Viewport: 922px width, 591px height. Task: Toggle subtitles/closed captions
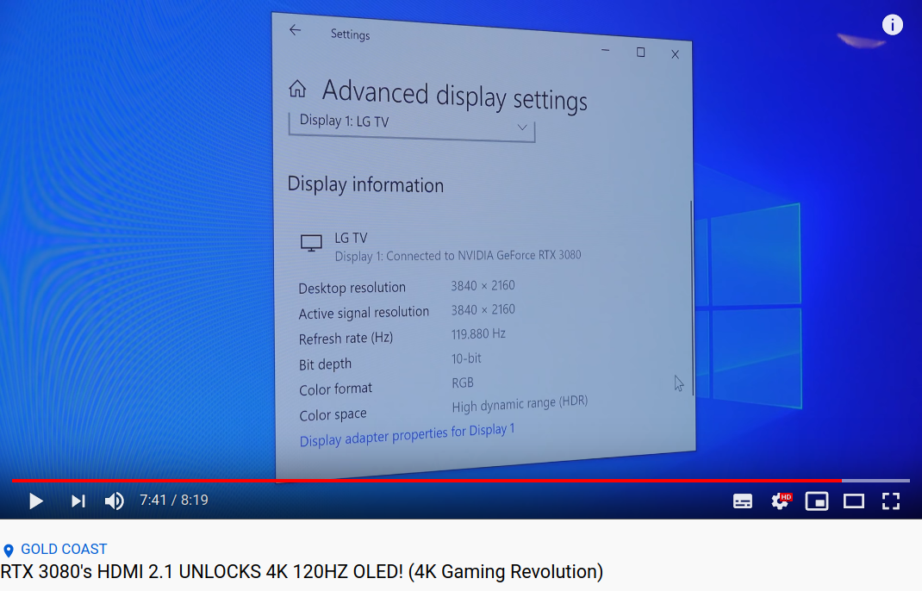pyautogui.click(x=743, y=501)
